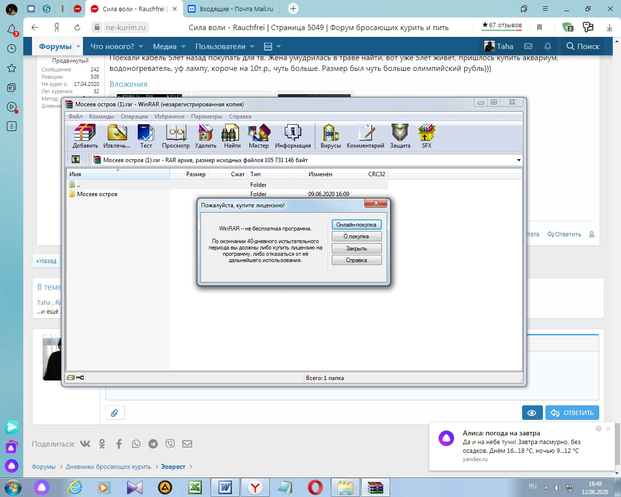The width and height of the screenshot is (621, 497).
Task: Open the Операции menu
Action: click(x=134, y=116)
